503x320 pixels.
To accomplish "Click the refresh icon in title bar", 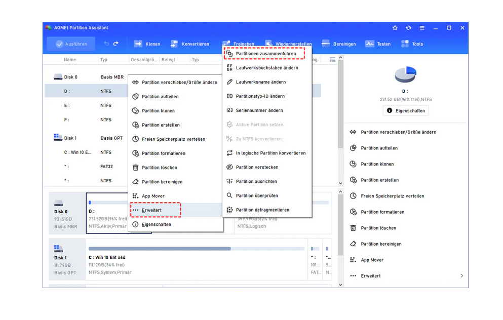I will 408,28.
